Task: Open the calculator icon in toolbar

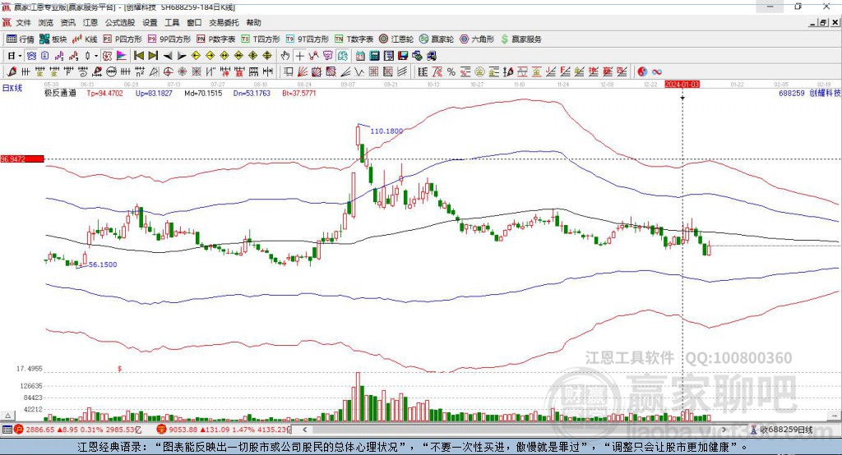Action: [375, 55]
